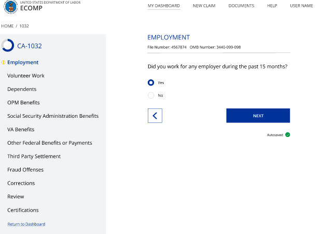Viewport: 321px width, 234px height.
Task: Go back using the left chevron button
Action: pyautogui.click(x=155, y=116)
